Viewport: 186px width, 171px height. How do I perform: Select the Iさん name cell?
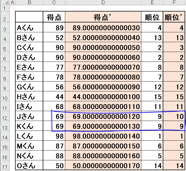tap(29, 106)
